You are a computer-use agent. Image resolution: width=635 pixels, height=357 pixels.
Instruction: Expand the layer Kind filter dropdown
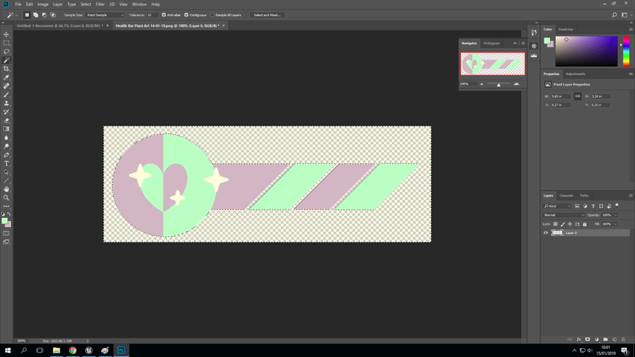point(558,206)
